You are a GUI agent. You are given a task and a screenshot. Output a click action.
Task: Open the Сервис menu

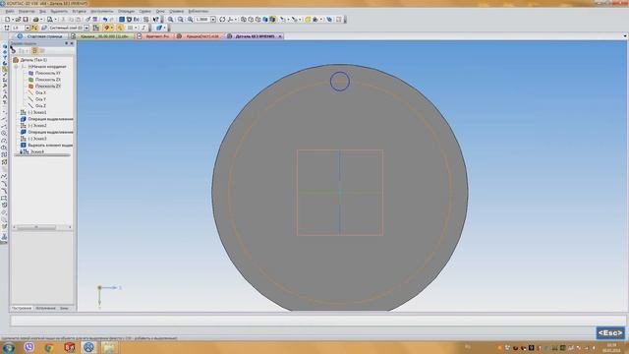pos(144,11)
